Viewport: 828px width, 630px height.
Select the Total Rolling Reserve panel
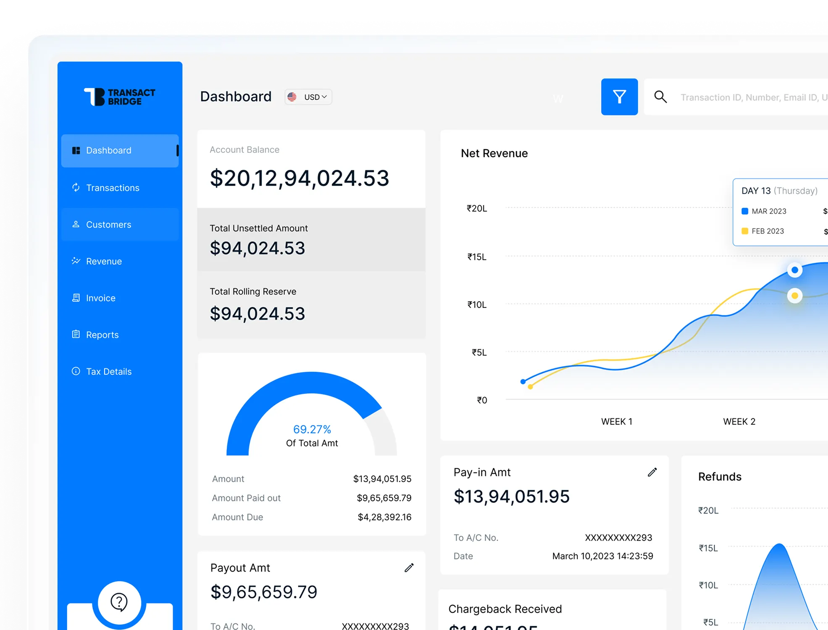[312, 304]
